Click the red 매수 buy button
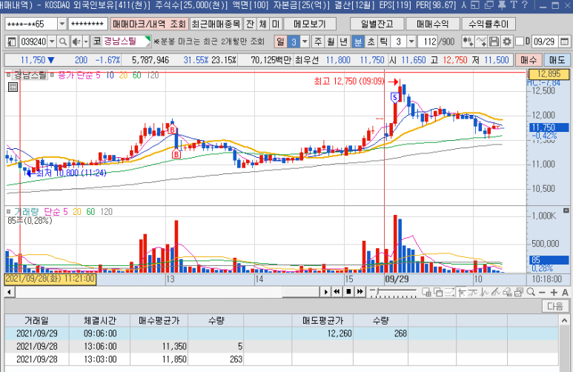The image size is (573, 372). (x=529, y=60)
